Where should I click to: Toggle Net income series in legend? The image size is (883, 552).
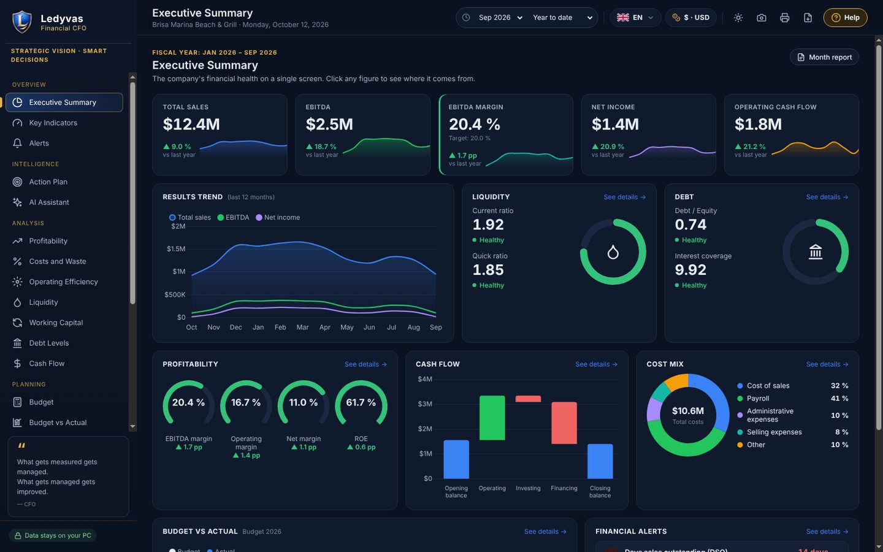coord(278,218)
